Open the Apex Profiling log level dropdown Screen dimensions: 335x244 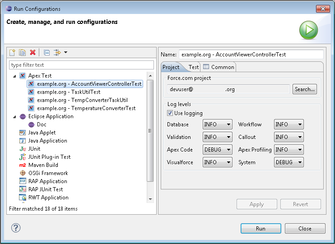coord(288,150)
